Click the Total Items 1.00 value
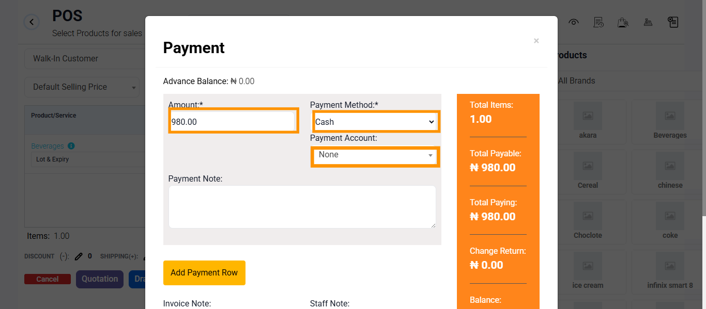The height and width of the screenshot is (309, 706). [481, 119]
